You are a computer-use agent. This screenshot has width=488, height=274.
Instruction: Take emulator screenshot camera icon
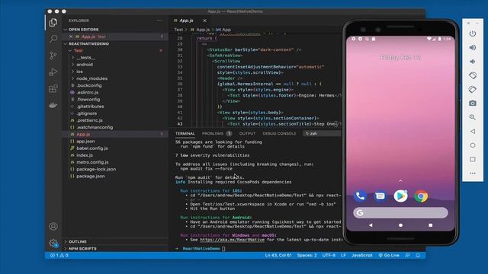(x=473, y=104)
